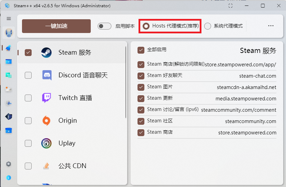Open the blue info about icon
The height and width of the screenshot is (187, 286).
pyautogui.click(x=9, y=178)
